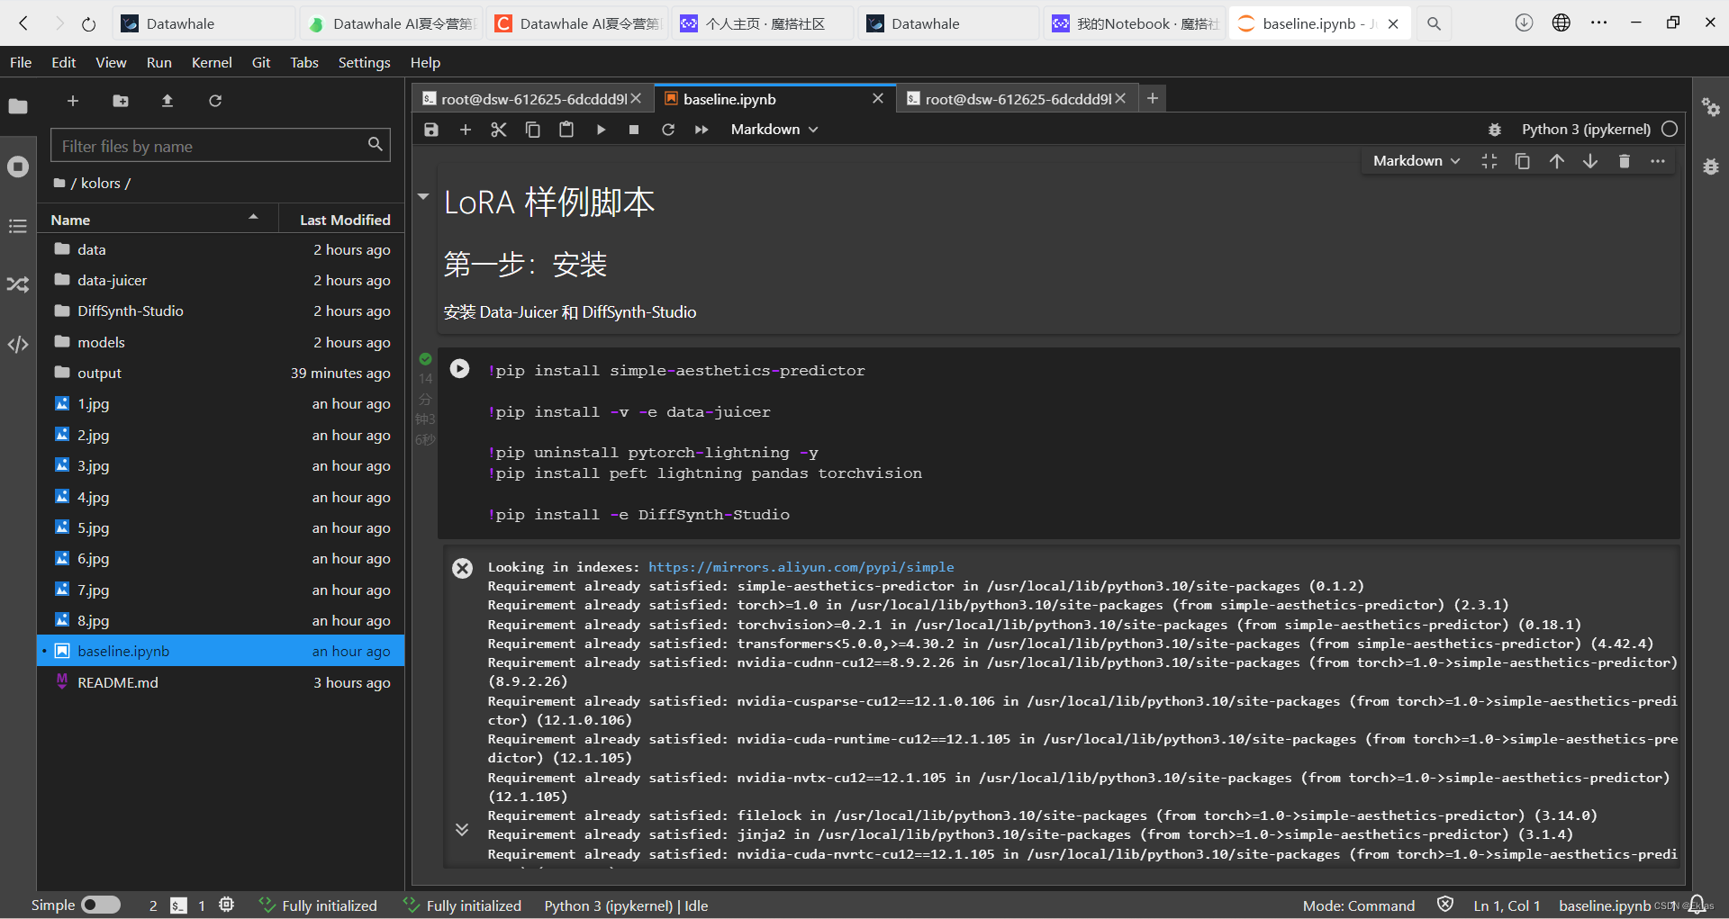Screen dimensions: 1729x919
Task: Create a new folder in file browser
Action: tap(121, 101)
